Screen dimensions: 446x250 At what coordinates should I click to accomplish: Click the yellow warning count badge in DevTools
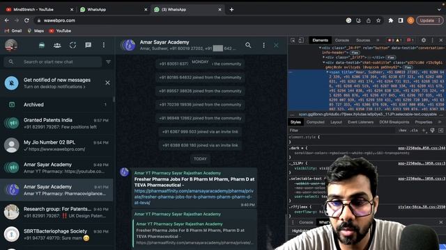[x=399, y=40]
